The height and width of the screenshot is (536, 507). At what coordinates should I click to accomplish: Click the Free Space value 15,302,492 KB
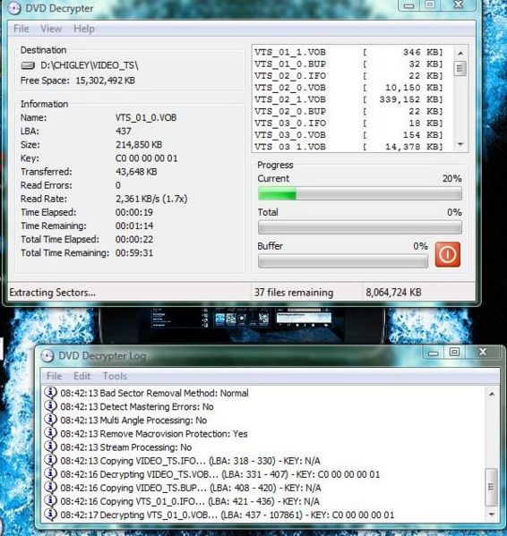(105, 81)
